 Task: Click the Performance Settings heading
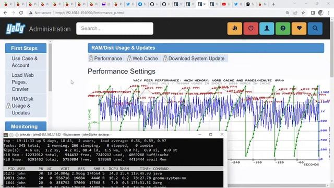pyautogui.click(x=122, y=71)
